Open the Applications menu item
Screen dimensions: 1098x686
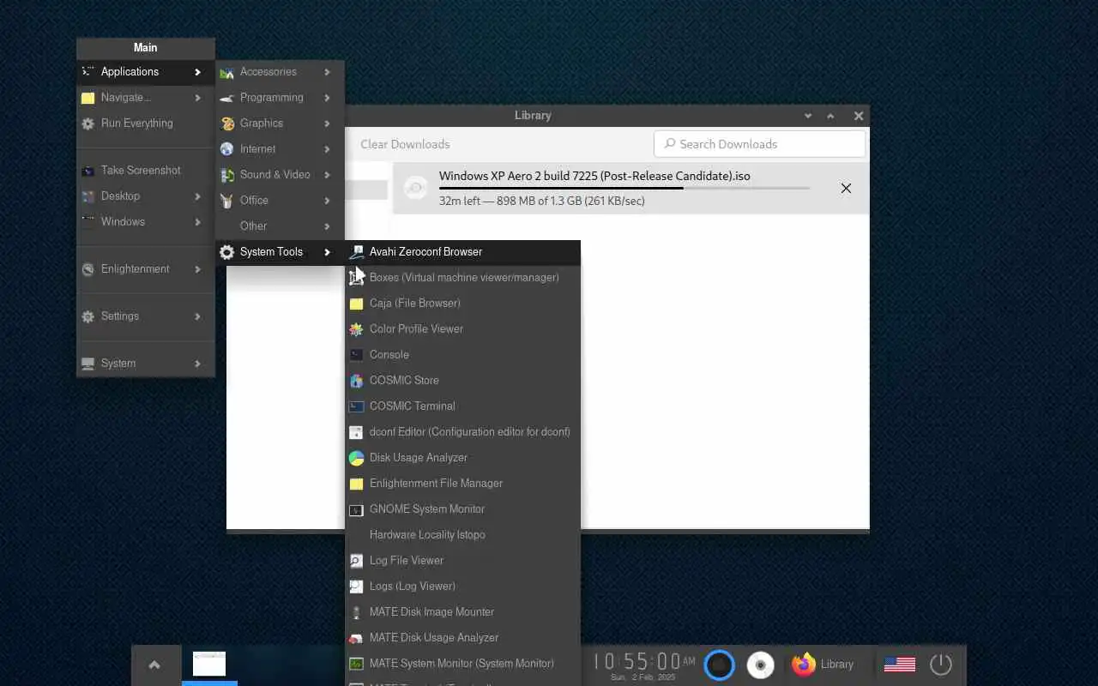click(145, 72)
